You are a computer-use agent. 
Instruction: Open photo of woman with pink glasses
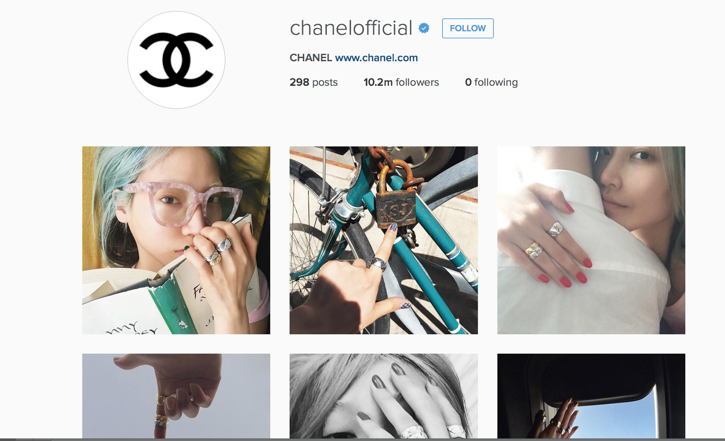(176, 240)
